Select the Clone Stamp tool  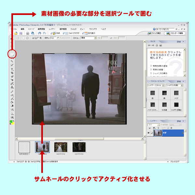coord(12,87)
